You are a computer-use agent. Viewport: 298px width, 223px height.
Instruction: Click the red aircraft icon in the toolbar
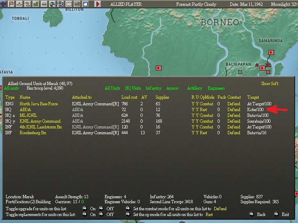coord(3,4)
